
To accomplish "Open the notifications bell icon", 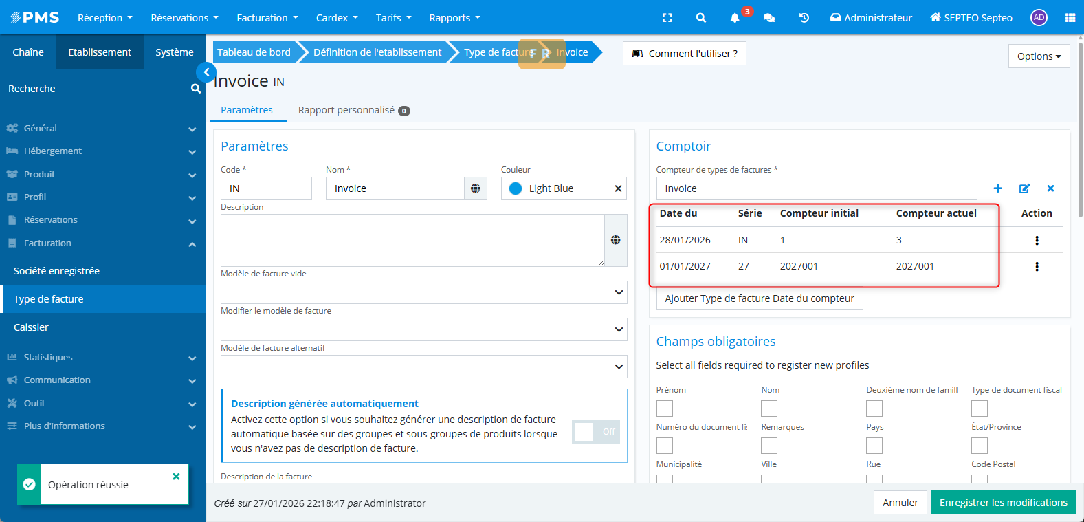I will [x=735, y=18].
